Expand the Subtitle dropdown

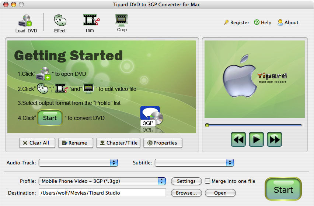click(x=194, y=163)
